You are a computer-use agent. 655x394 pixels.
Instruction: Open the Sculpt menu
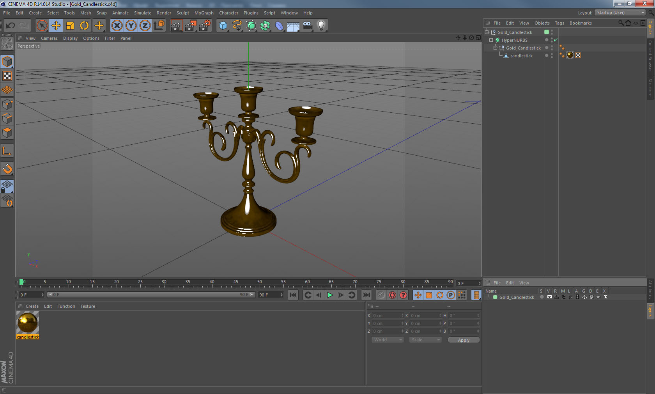click(182, 13)
